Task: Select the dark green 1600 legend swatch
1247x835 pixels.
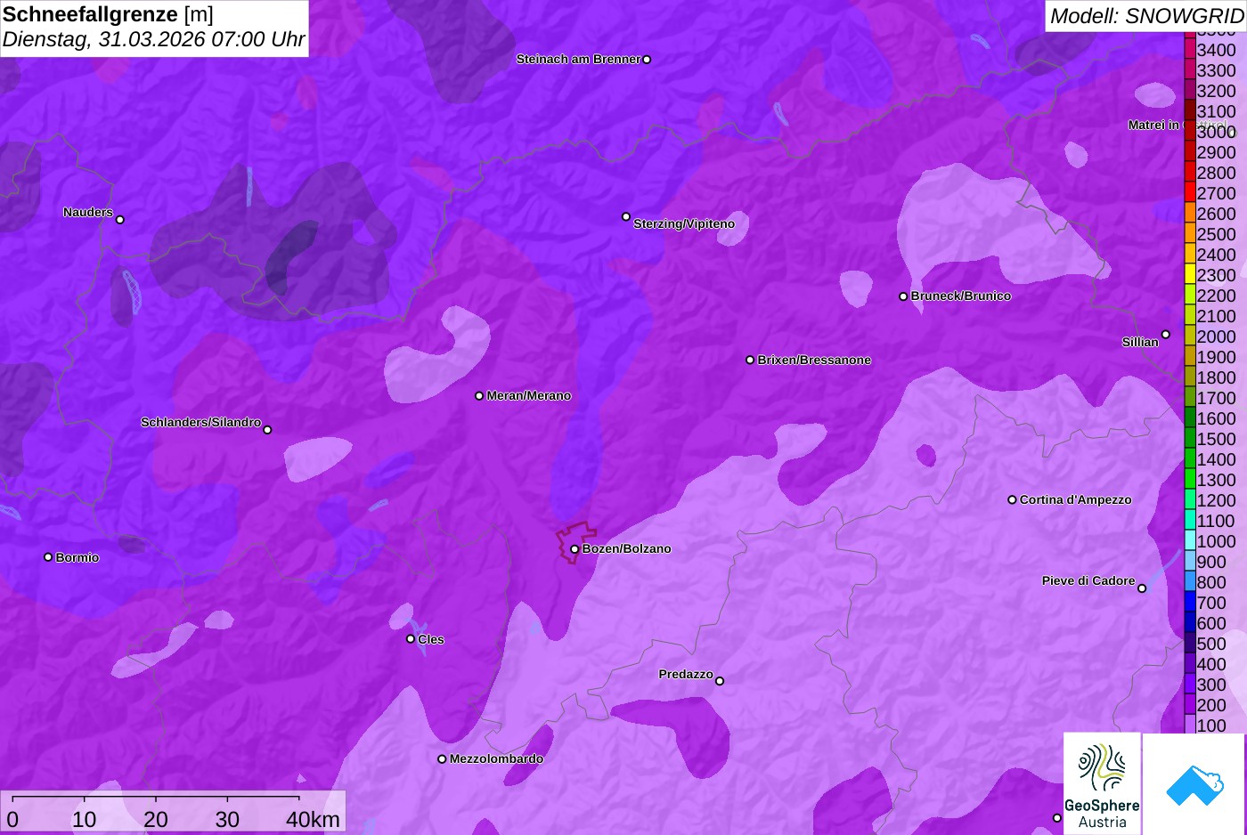Action: [1190, 417]
